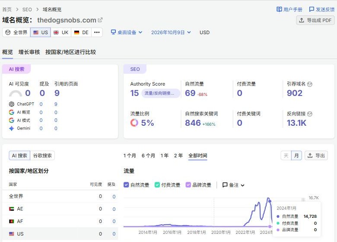This screenshot has width=337, height=242.
Task: Click the 流量/反向链接 badge near Authority Score
Action: [x=161, y=93]
